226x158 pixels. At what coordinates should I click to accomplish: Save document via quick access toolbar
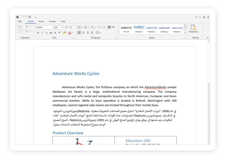pos(30,17)
